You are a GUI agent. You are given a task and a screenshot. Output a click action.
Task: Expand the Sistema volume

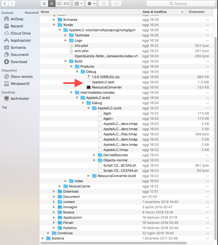point(42,238)
